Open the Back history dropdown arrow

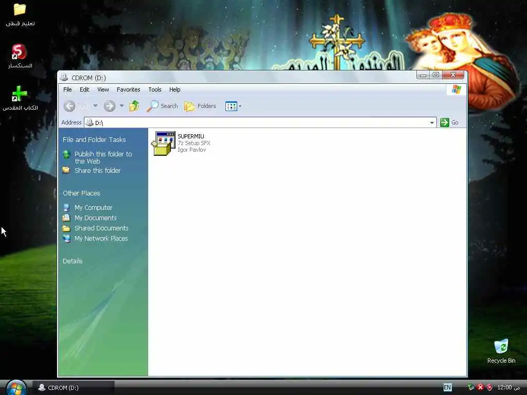pyautogui.click(x=95, y=106)
